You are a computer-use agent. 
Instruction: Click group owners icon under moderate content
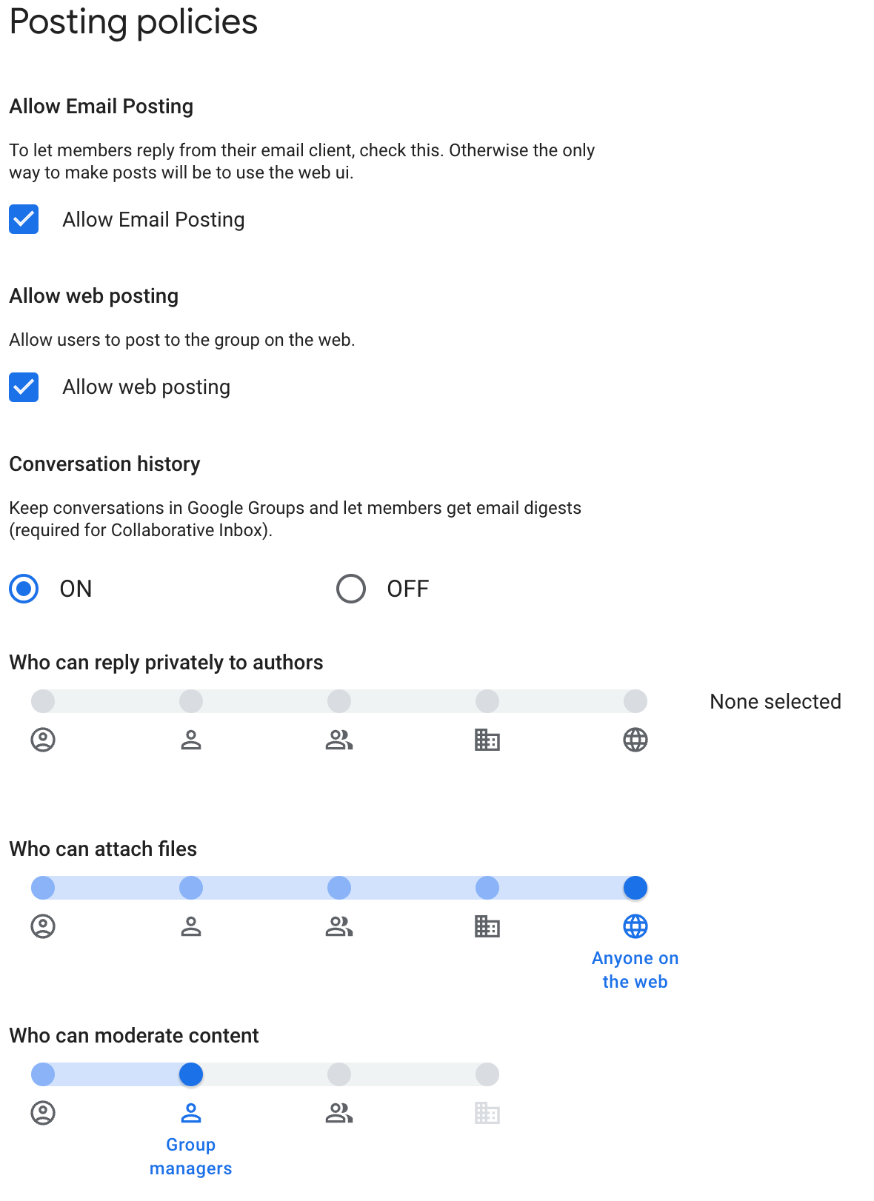click(43, 1113)
